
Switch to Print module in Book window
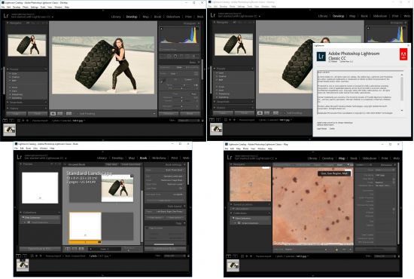(x=175, y=158)
